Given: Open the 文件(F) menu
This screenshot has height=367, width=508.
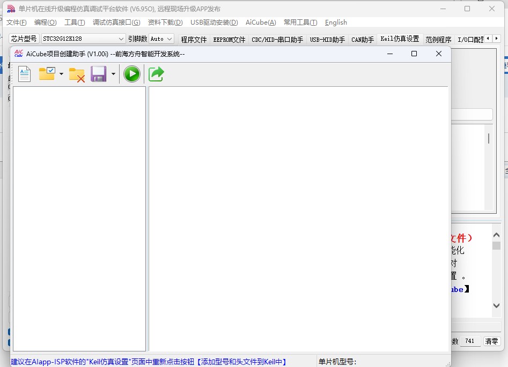Looking at the screenshot, I should click(x=17, y=23).
